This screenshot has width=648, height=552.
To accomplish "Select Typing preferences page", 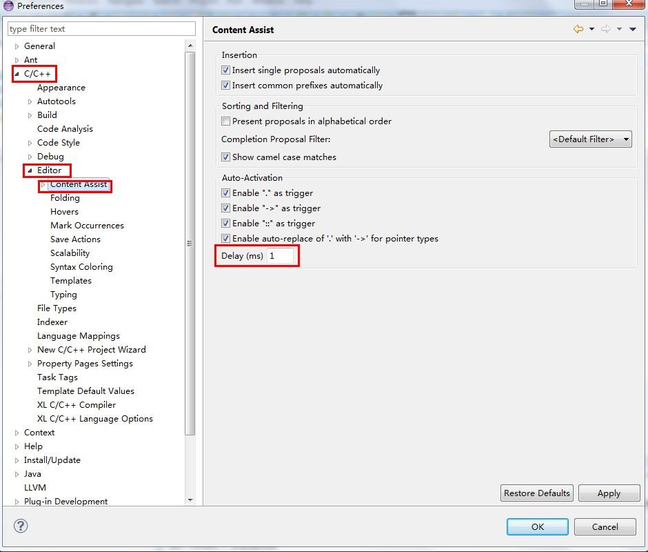I will [63, 295].
